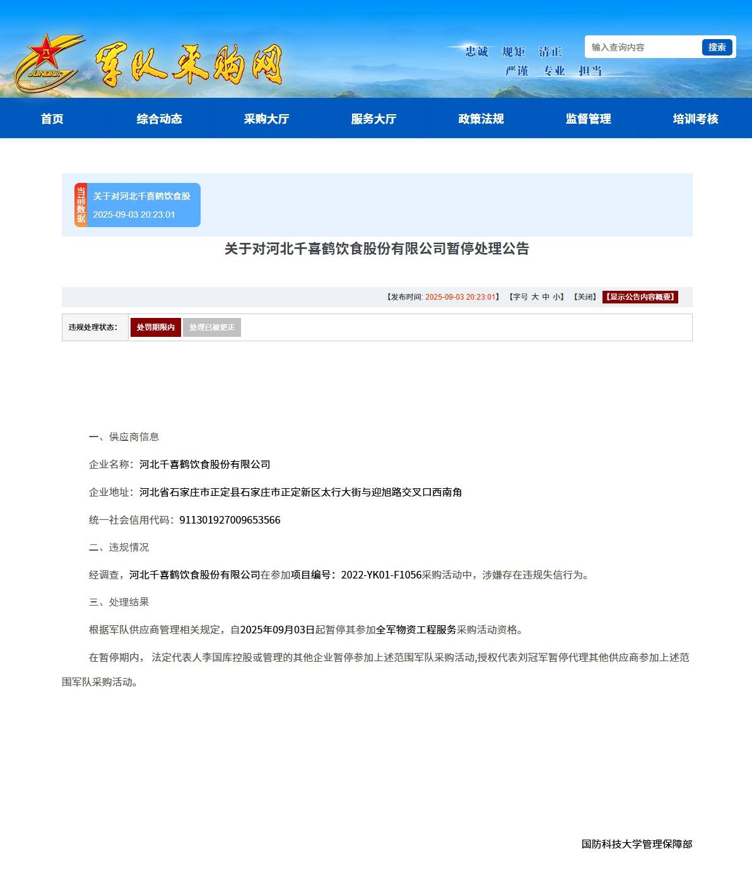
Task: Open the 综合动态 navigation menu
Action: click(x=160, y=119)
